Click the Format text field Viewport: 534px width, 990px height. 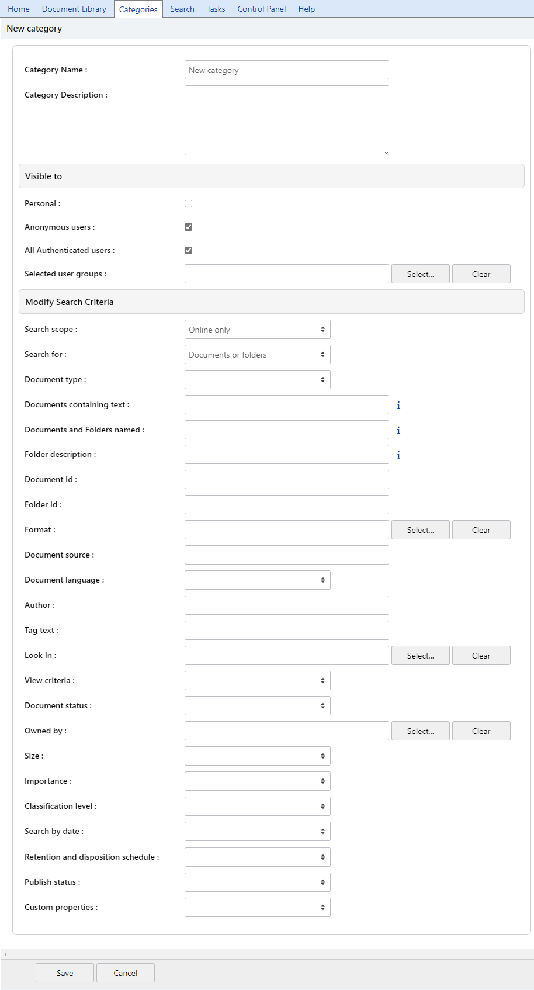[287, 530]
